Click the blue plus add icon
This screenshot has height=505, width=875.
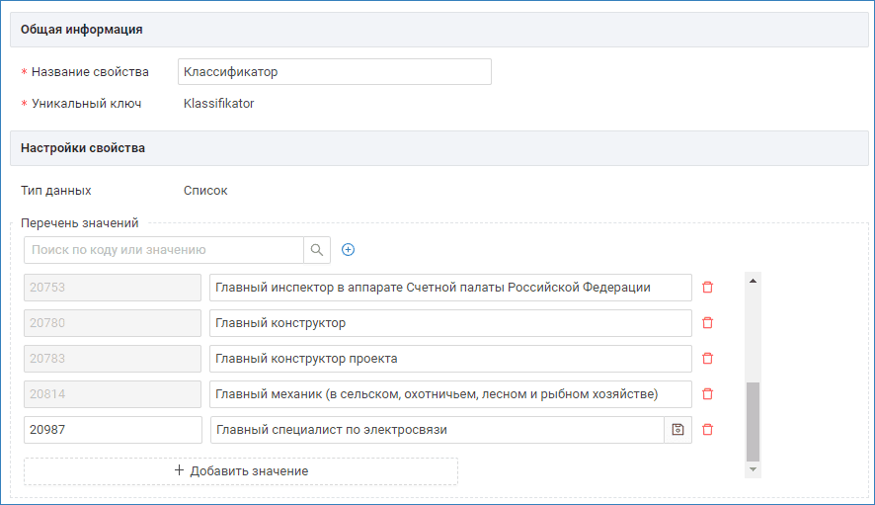[348, 250]
